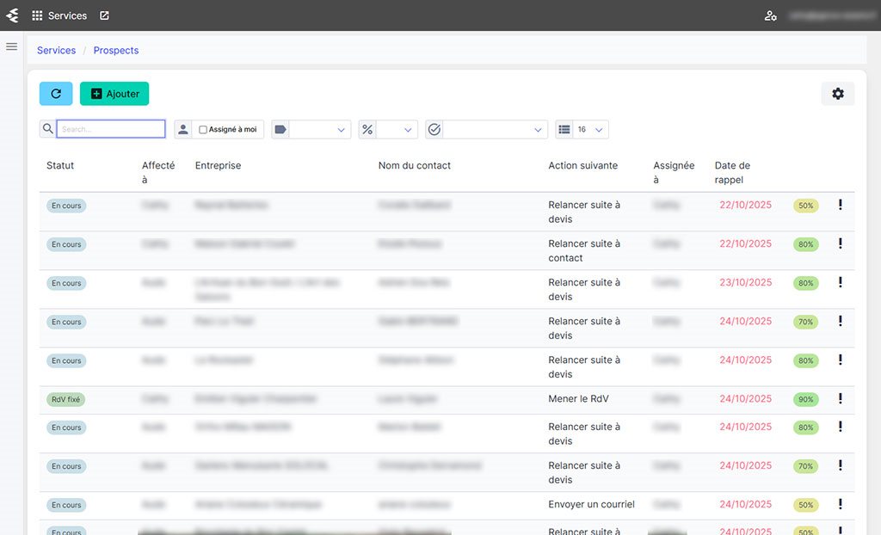The height and width of the screenshot is (535, 881).
Task: Expand the action checkmark filter dropdown
Action: (x=496, y=129)
